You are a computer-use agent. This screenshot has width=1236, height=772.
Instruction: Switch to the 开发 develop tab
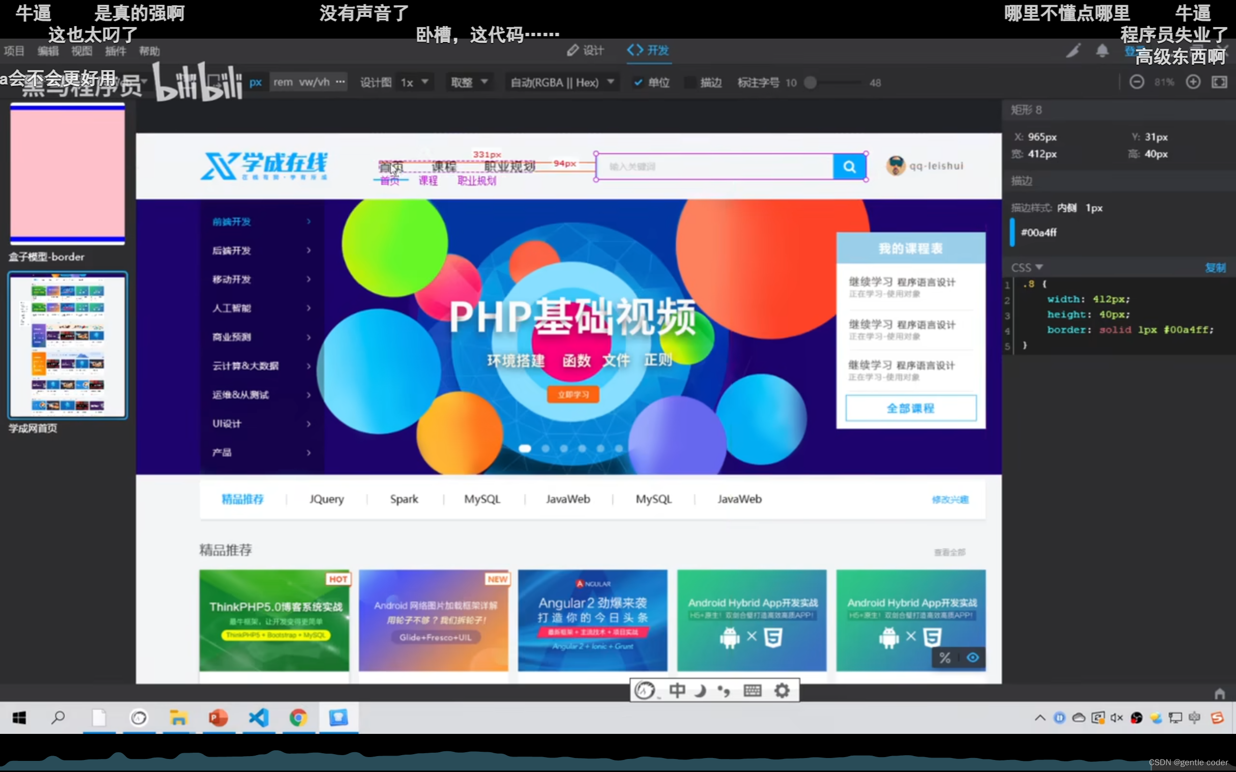click(648, 51)
